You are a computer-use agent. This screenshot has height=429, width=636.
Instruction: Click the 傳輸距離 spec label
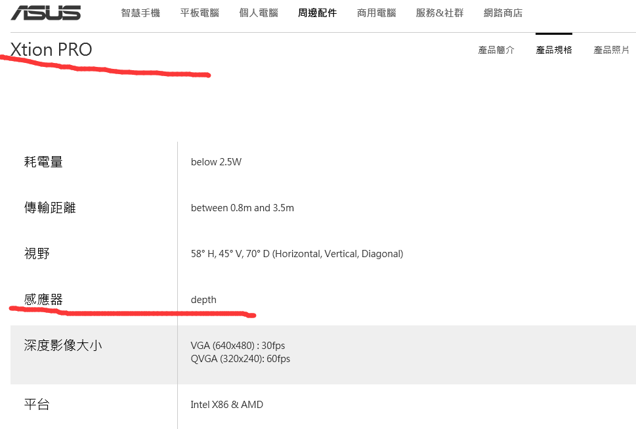(50, 207)
